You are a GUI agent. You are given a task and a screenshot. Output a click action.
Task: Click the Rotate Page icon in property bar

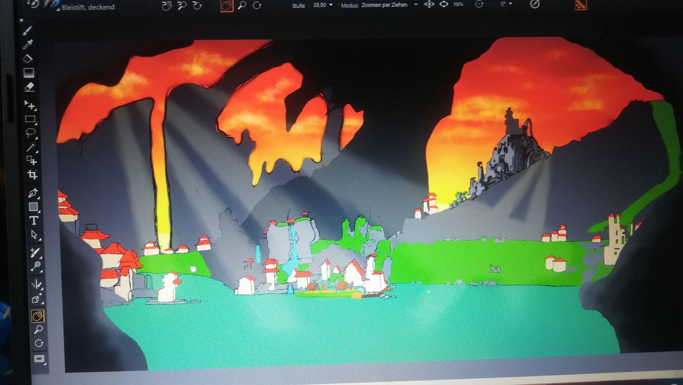click(257, 5)
